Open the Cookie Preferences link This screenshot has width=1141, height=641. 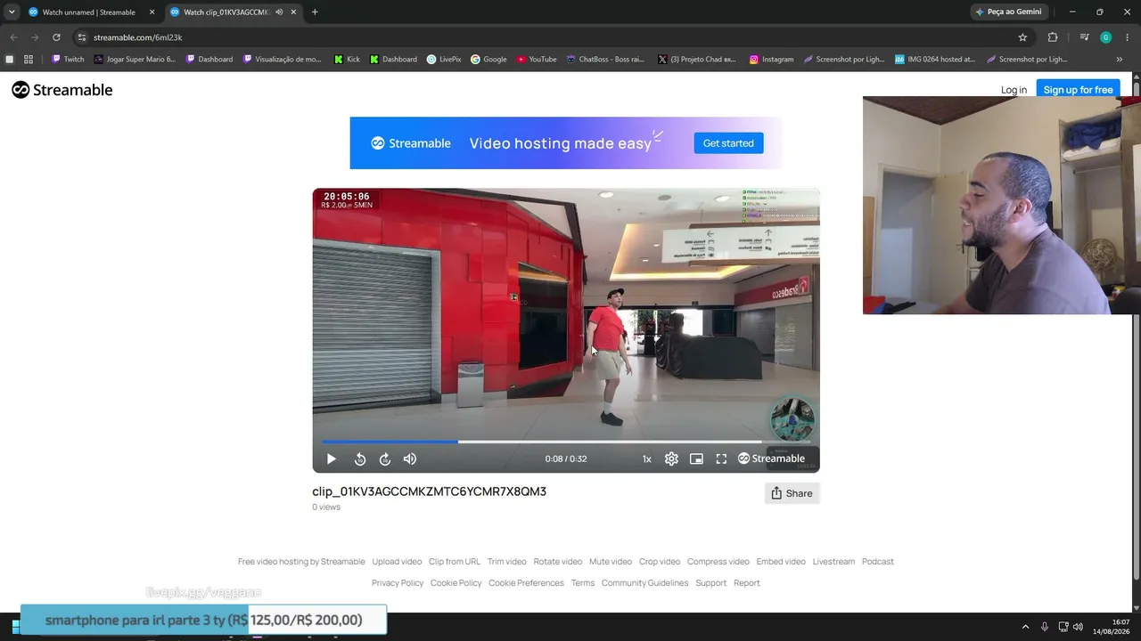526,583
